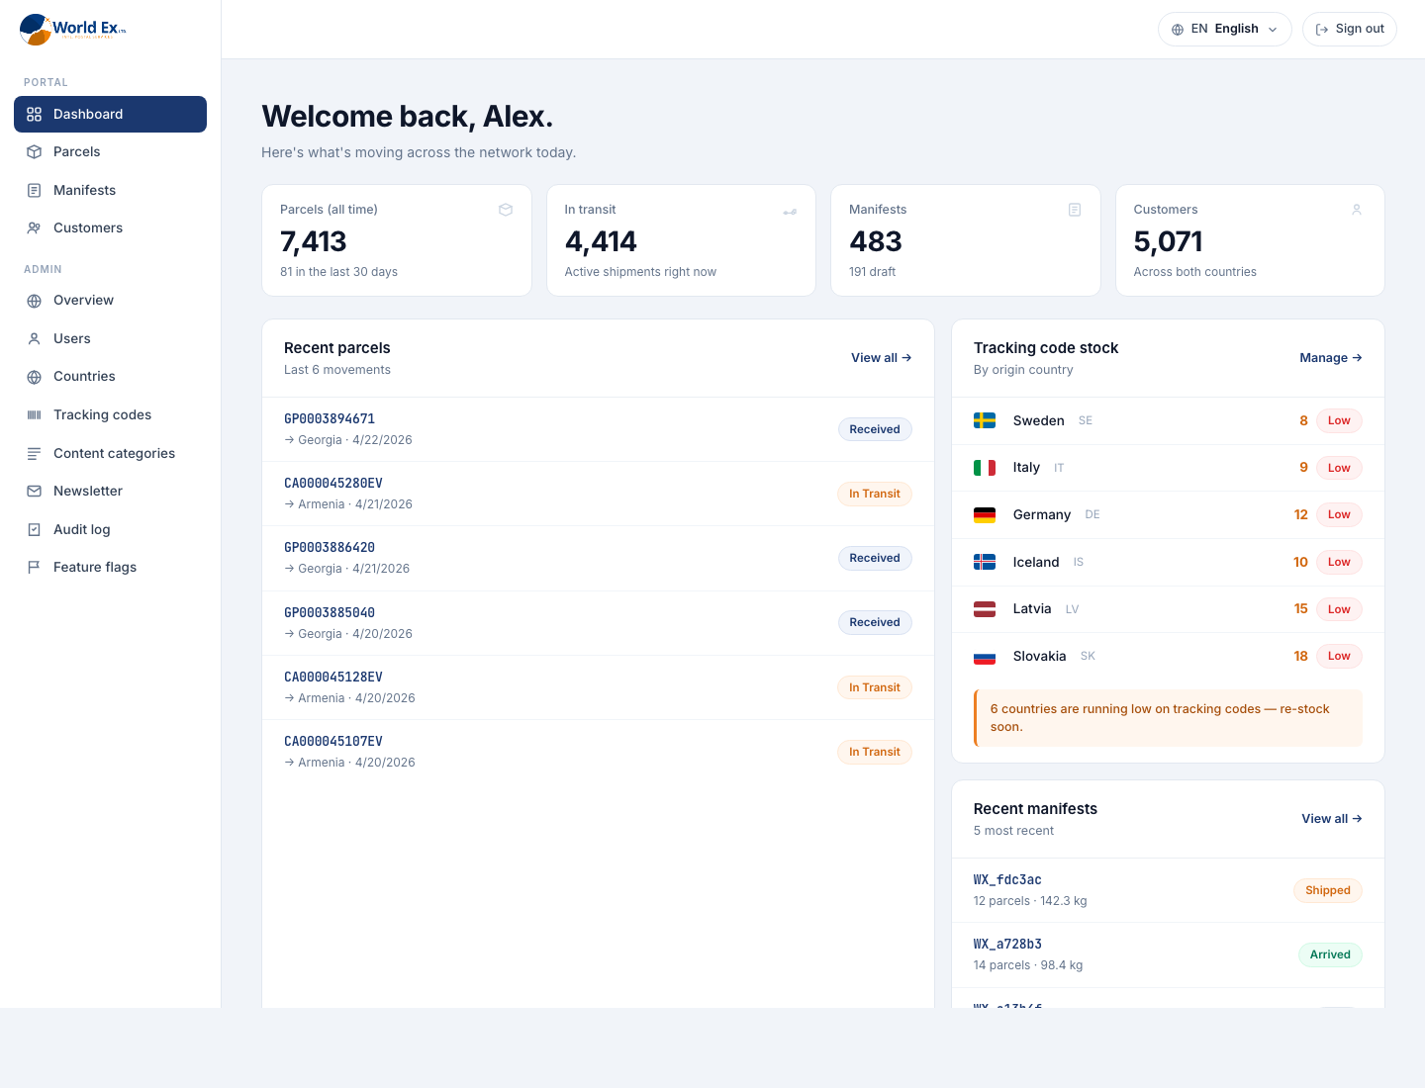Click the Customers count 5,071

coord(1169,241)
